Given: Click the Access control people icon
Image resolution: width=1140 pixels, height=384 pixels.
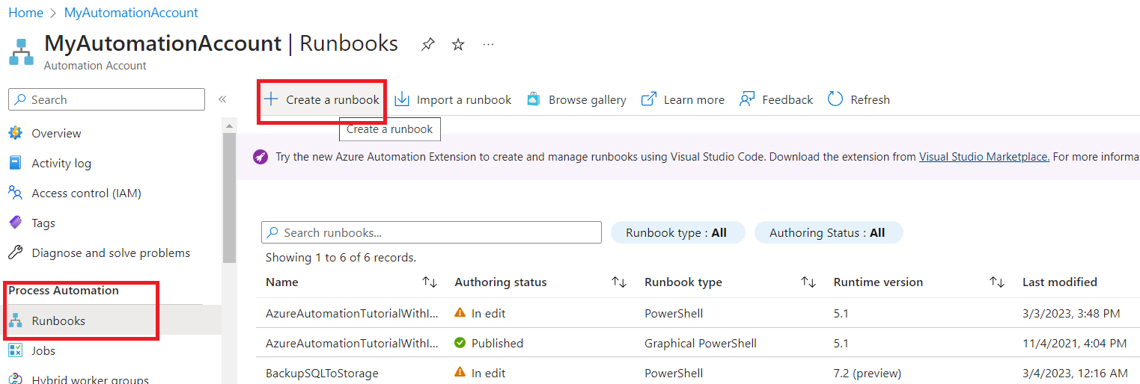Looking at the screenshot, I should [x=15, y=193].
